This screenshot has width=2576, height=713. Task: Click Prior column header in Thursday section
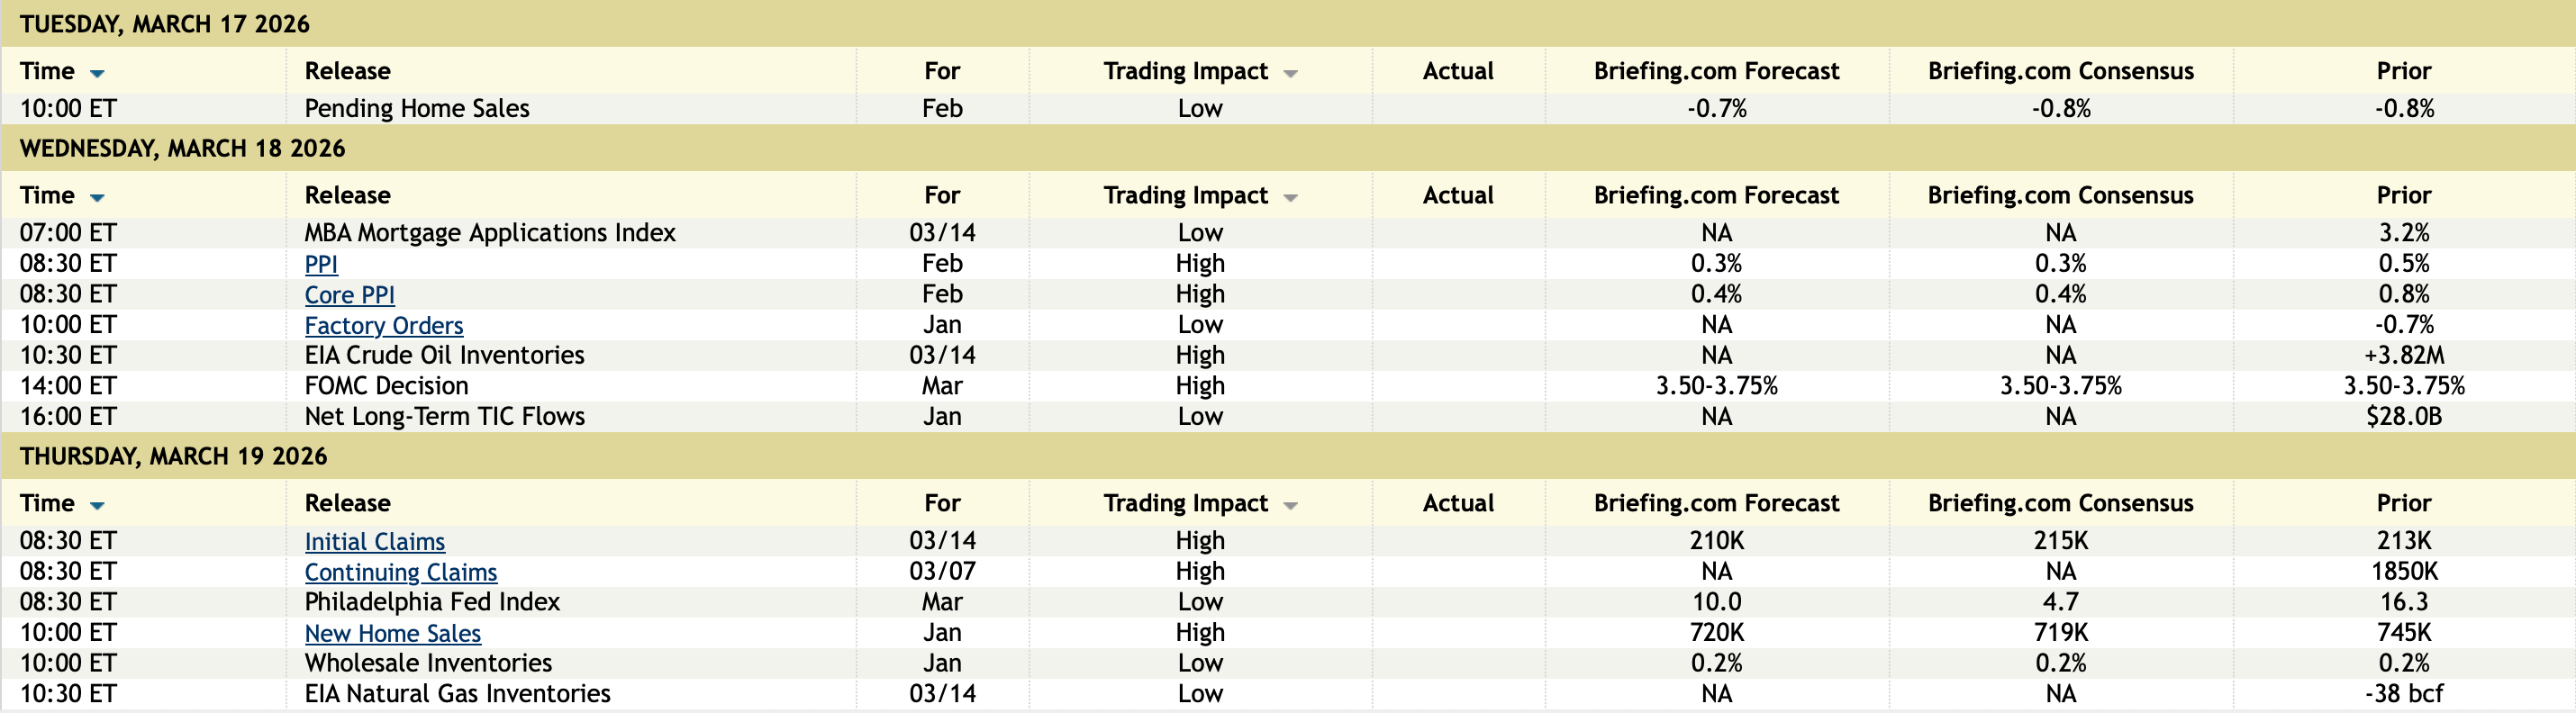click(2403, 503)
